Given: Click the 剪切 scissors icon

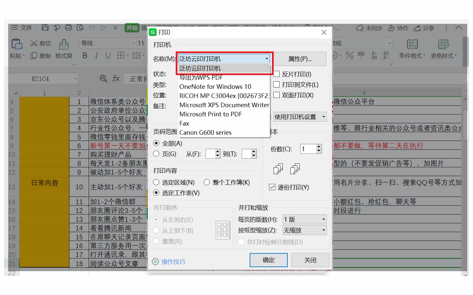Looking at the screenshot, I should [34, 43].
